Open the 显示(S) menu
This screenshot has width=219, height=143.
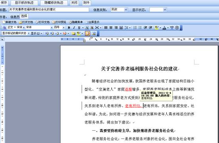36,33
